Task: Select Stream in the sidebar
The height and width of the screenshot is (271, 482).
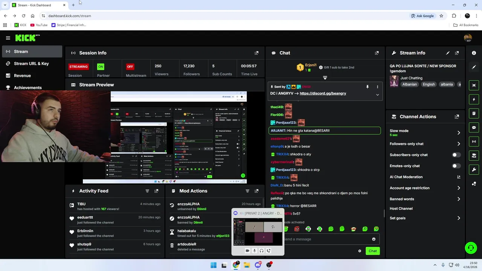Action: (32, 52)
